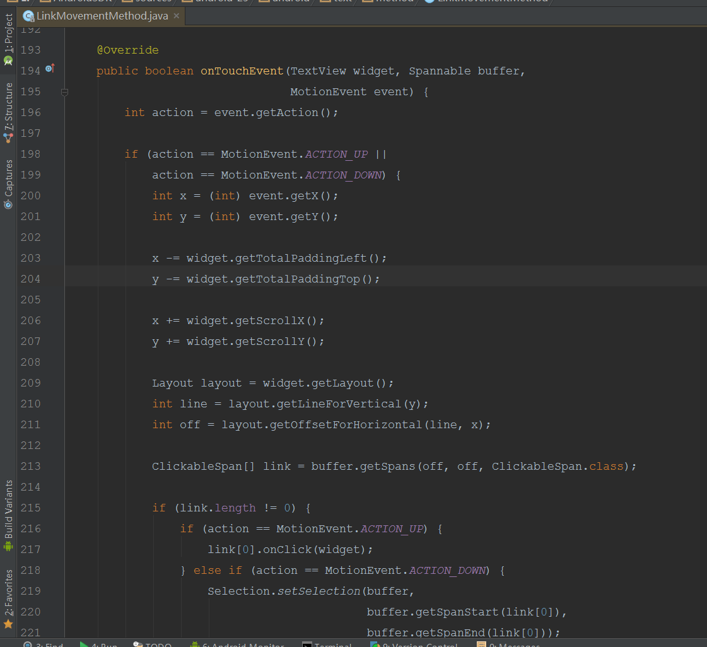The width and height of the screenshot is (707, 647).
Task: Click ACTION_DOWN constant on line 218
Action: coord(447,570)
